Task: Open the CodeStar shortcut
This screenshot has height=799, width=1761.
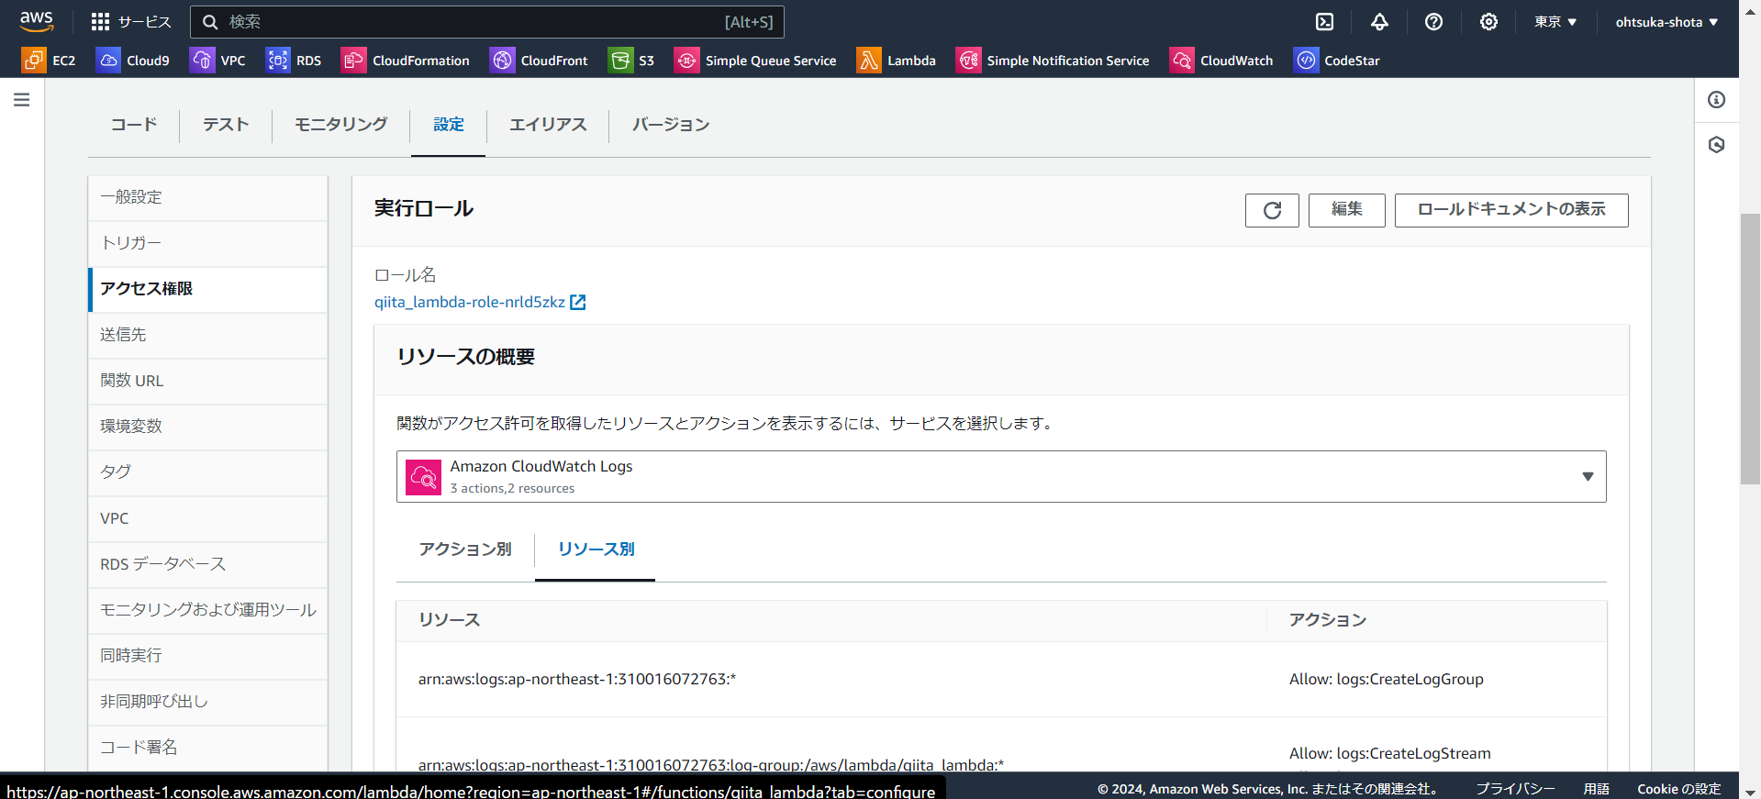Action: (1337, 61)
